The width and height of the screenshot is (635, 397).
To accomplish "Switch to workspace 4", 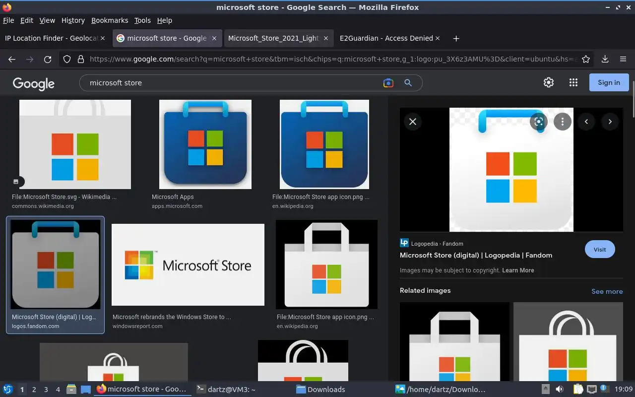I will pos(58,390).
